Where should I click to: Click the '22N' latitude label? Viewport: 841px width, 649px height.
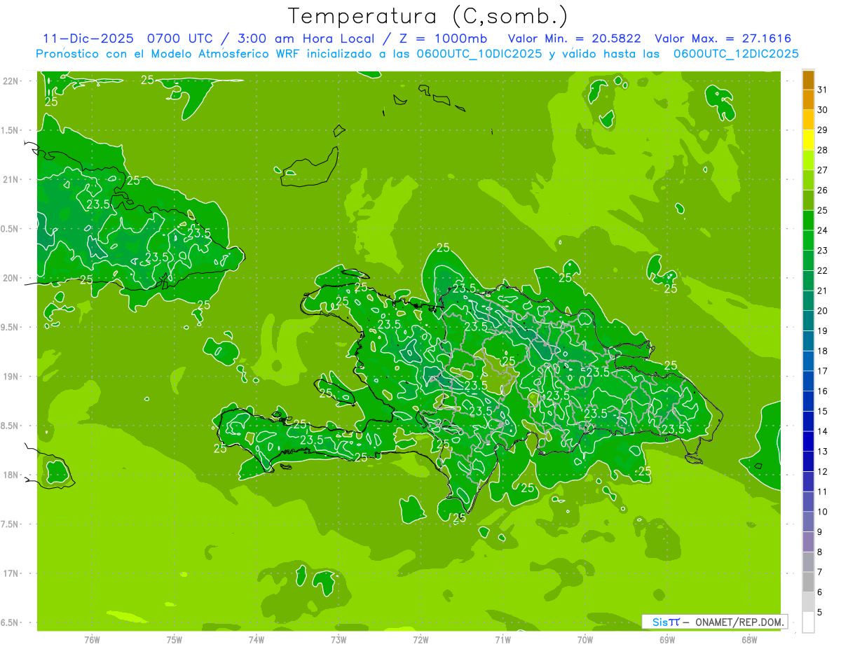coord(10,81)
